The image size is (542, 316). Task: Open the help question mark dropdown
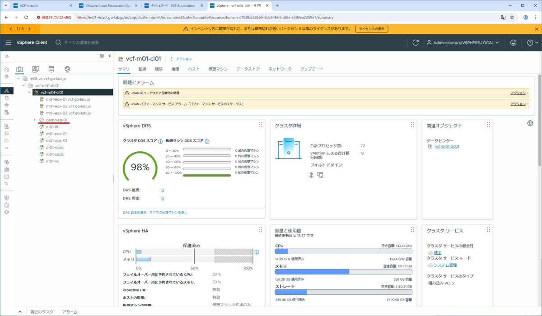pos(533,42)
